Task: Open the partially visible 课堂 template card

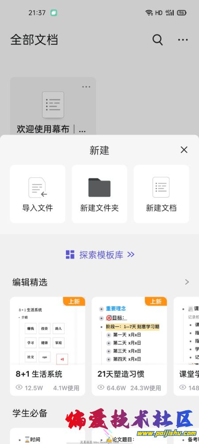Action: pos(186,346)
